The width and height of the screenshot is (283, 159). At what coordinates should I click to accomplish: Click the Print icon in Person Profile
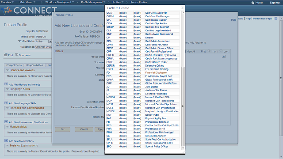[6, 55]
